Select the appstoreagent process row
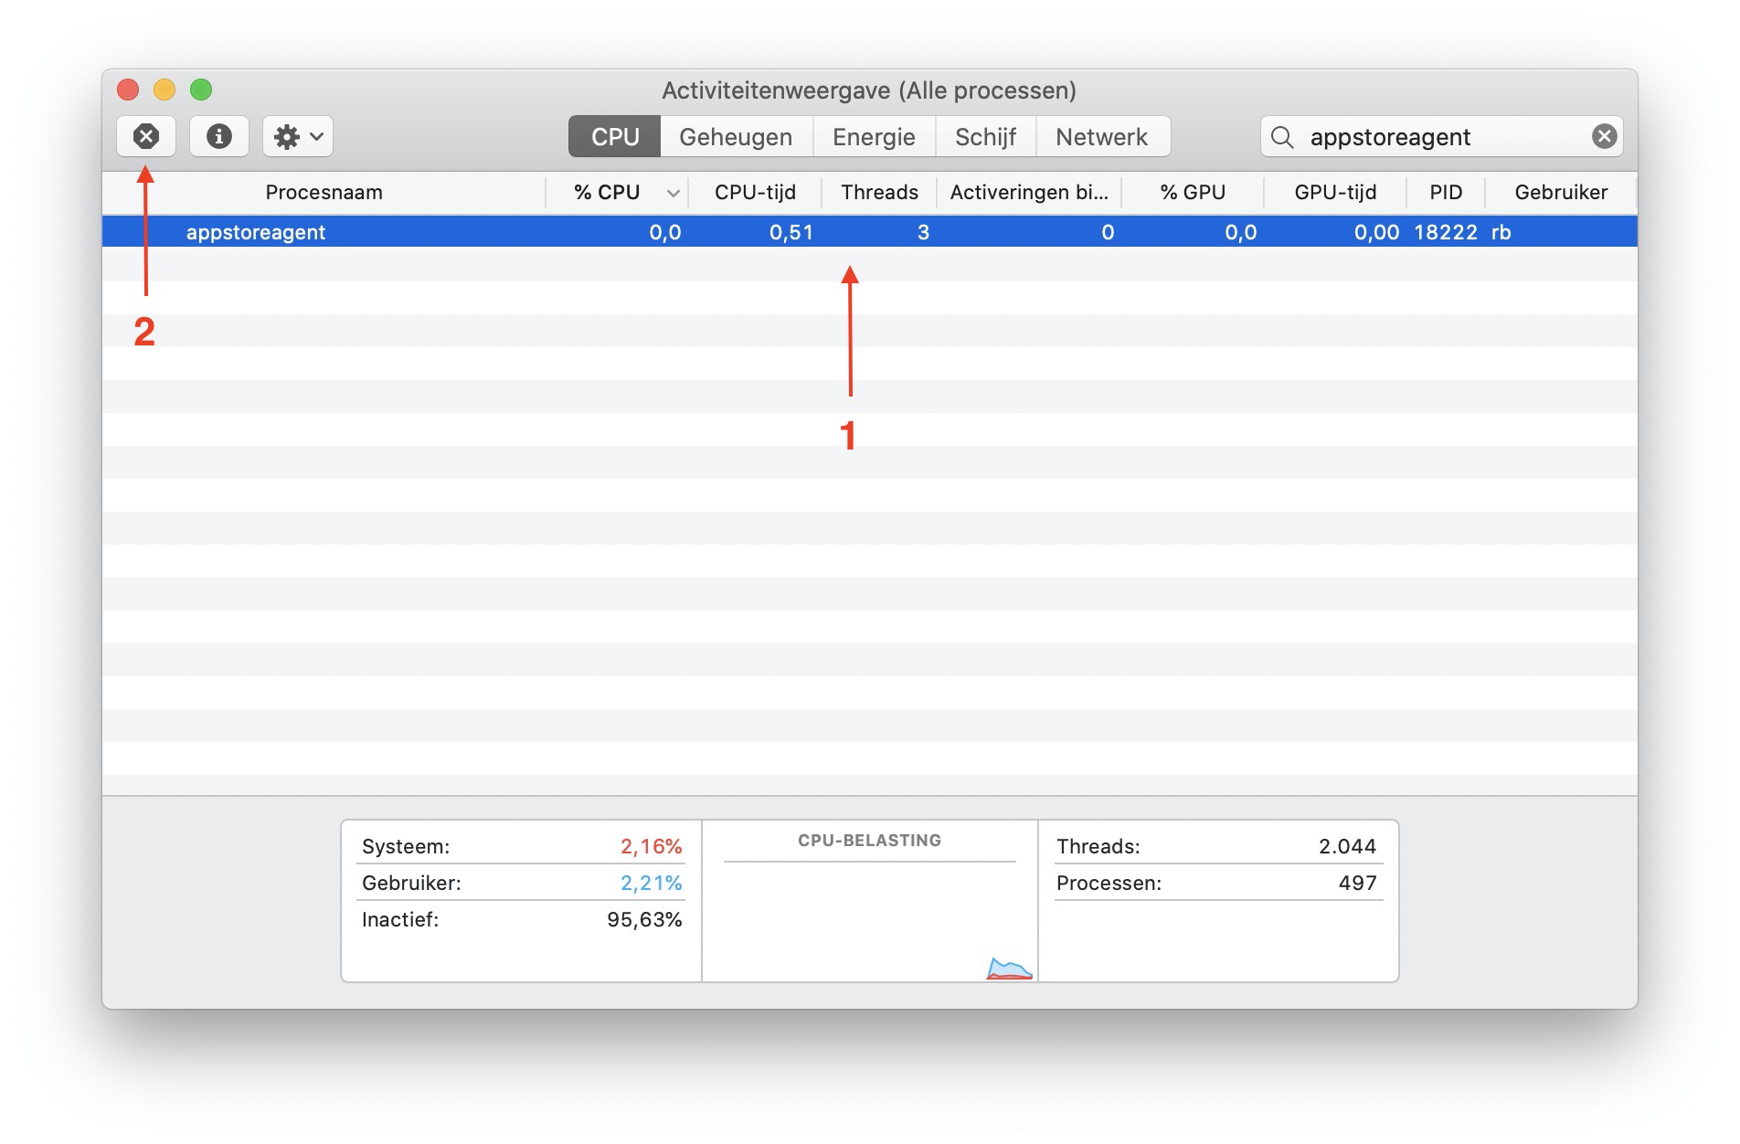 870,232
